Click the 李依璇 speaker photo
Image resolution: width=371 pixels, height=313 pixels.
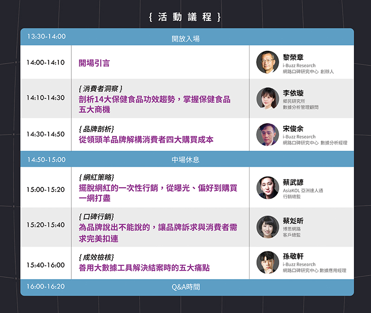[268, 98]
